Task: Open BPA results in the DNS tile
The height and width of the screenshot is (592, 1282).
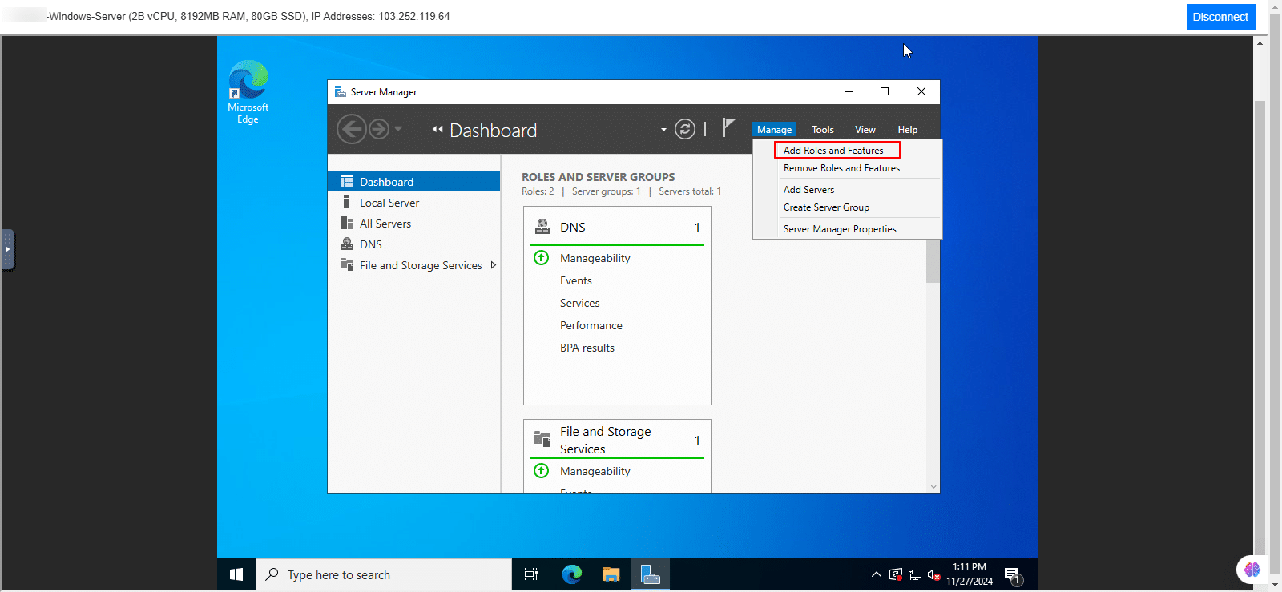Action: click(587, 348)
